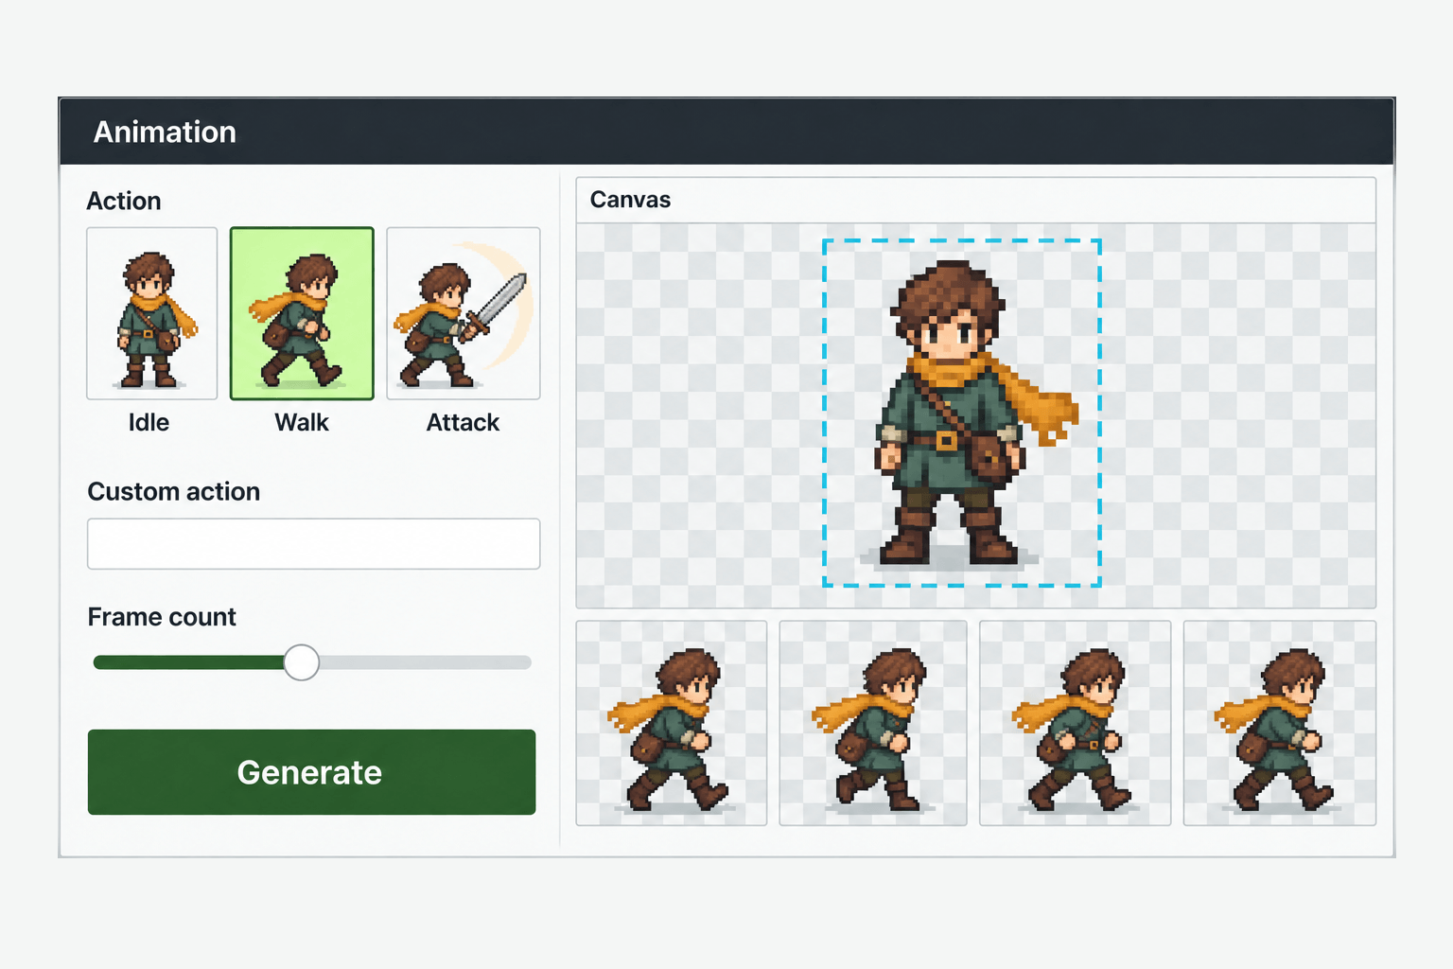The height and width of the screenshot is (969, 1453).
Task: Click the Frame count slider handle
Action: click(x=302, y=662)
